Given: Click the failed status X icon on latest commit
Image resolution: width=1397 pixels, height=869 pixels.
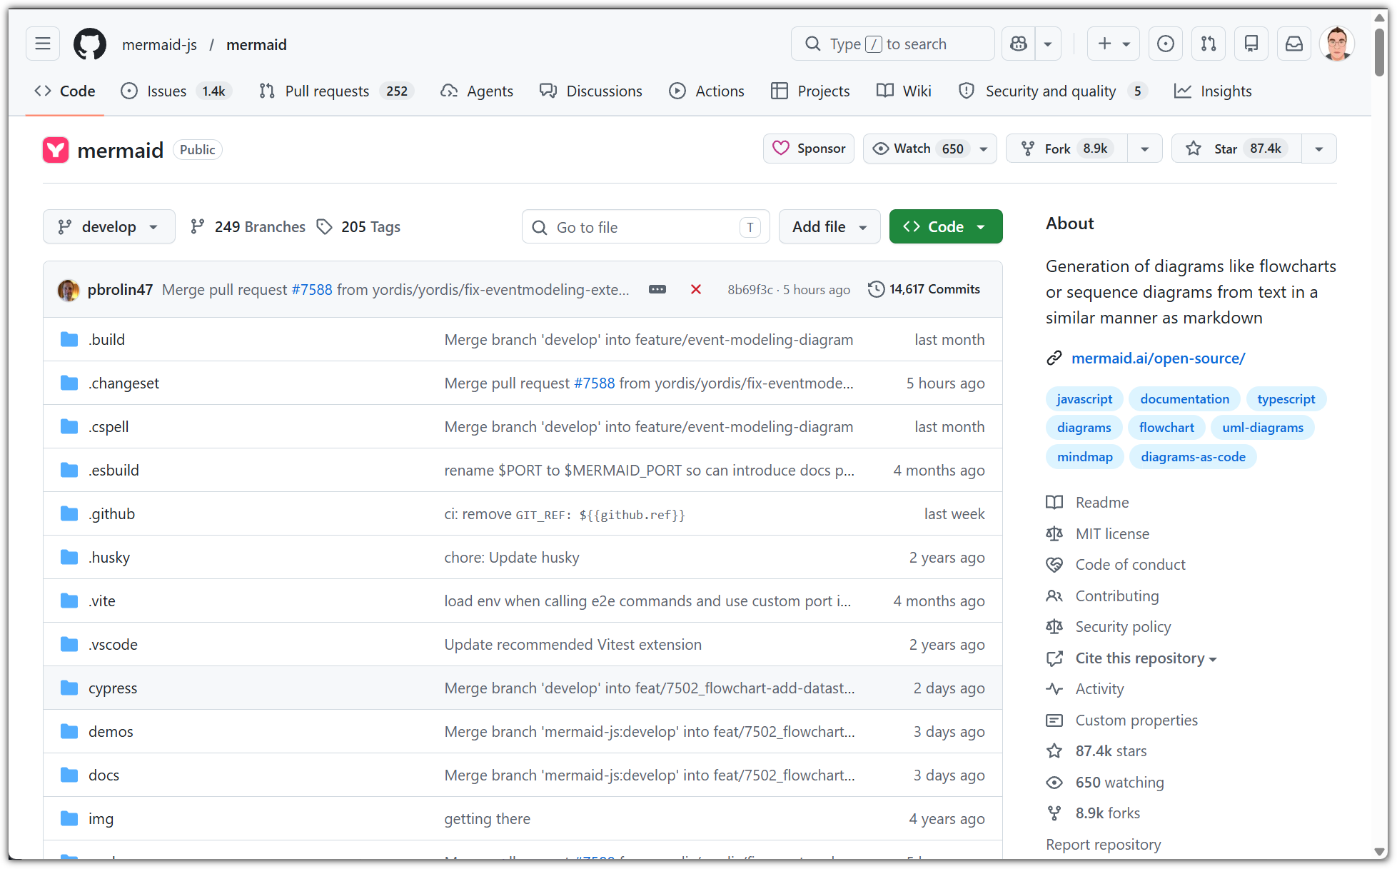Looking at the screenshot, I should click(695, 289).
